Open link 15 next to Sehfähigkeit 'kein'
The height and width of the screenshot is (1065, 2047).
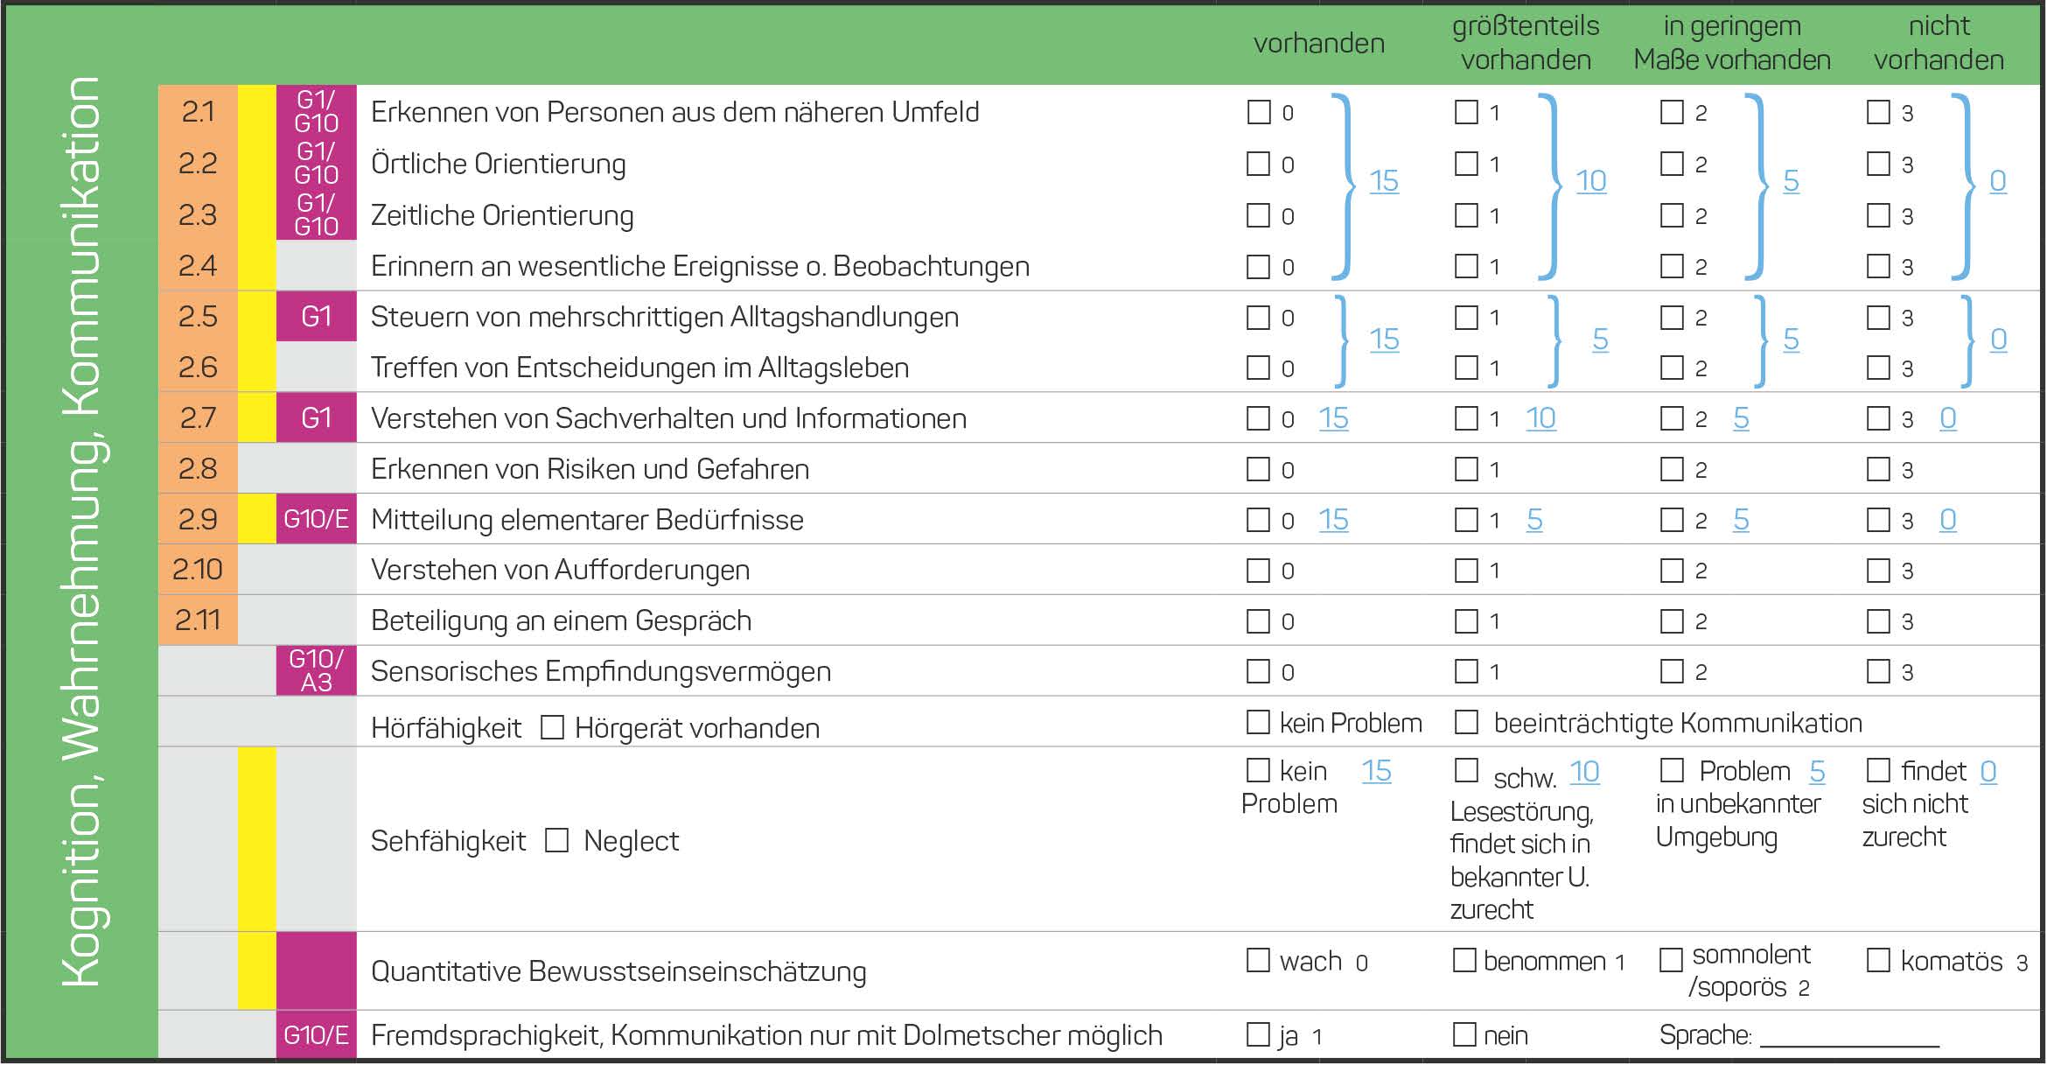(x=1376, y=771)
